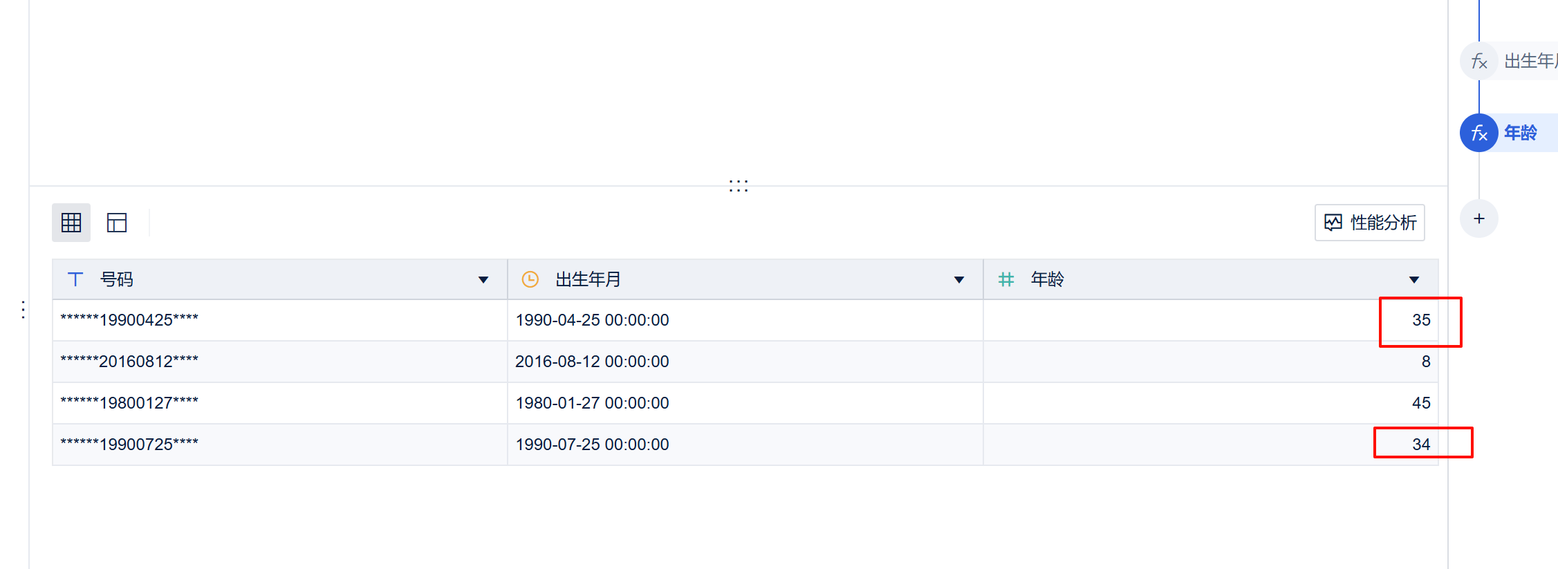Select cell ******19900725****

tap(280, 445)
